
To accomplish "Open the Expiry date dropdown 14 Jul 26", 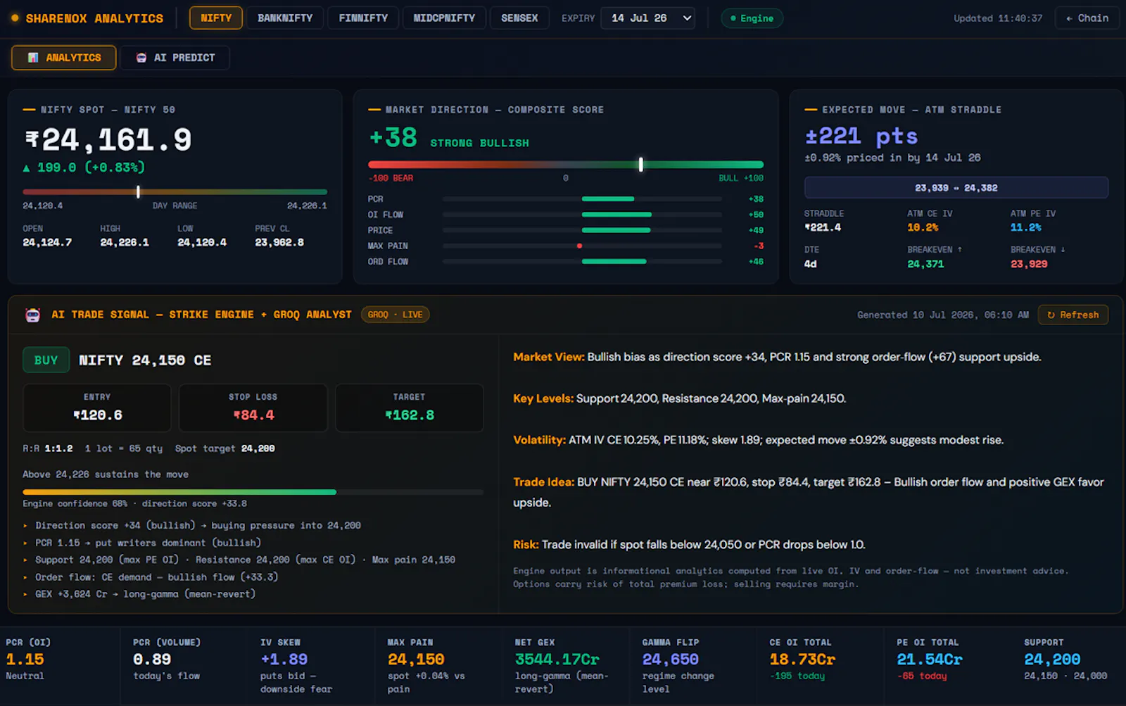I will coord(647,18).
